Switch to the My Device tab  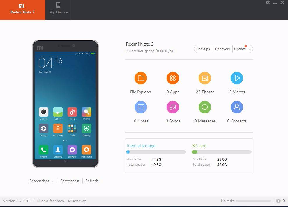click(x=58, y=9)
